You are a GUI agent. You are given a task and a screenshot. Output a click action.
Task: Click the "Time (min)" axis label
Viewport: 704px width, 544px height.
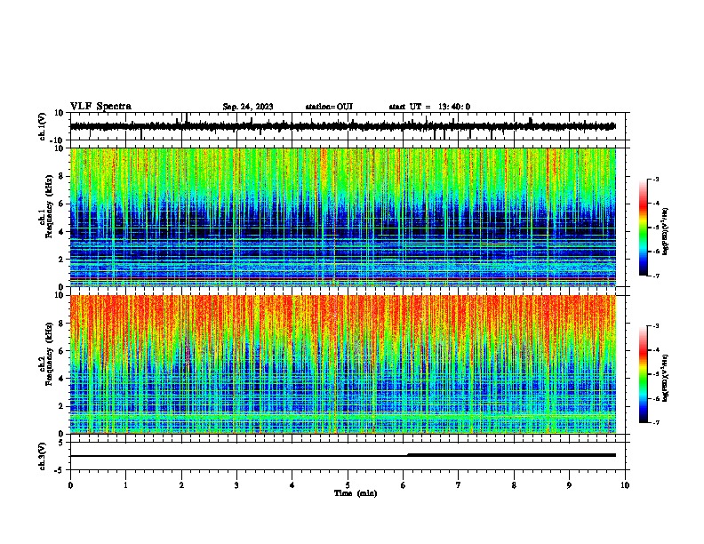tap(356, 493)
